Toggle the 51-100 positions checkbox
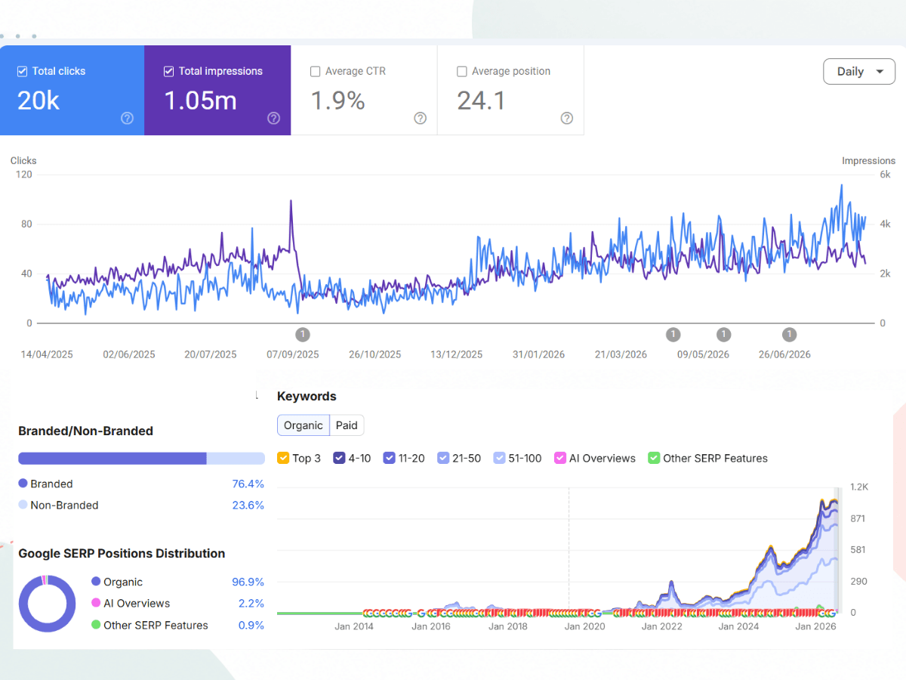Screen dimensions: 906x680 coord(499,458)
